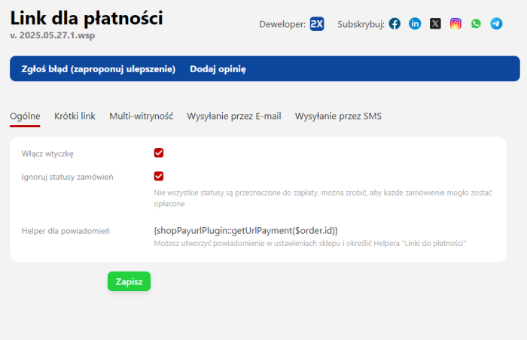Image resolution: width=527 pixels, height=340 pixels.
Task: Go to Wysyłanie przez E-mail tab
Action: [234, 117]
